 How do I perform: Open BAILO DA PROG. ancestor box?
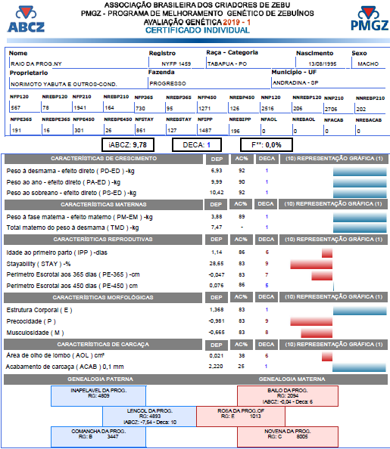[x=288, y=396]
